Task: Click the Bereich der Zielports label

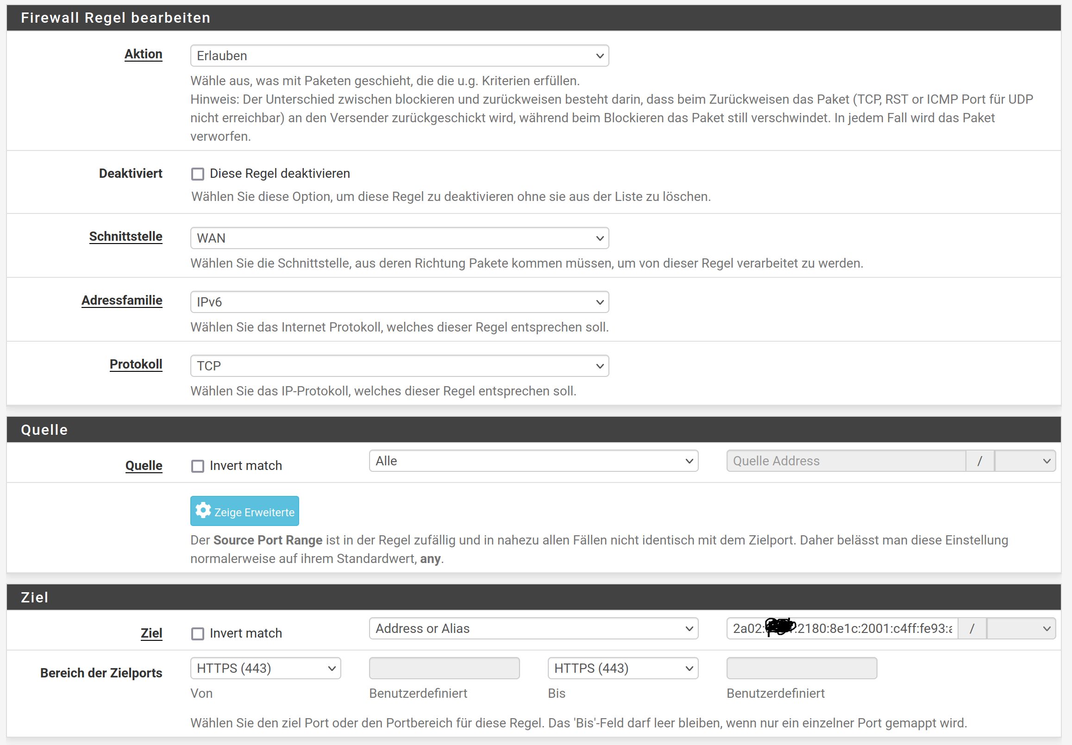Action: point(101,673)
